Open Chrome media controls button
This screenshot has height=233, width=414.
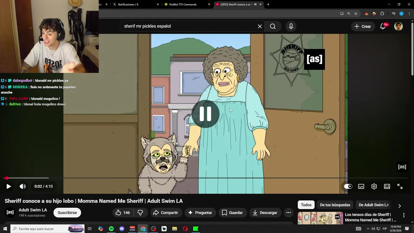(394, 14)
